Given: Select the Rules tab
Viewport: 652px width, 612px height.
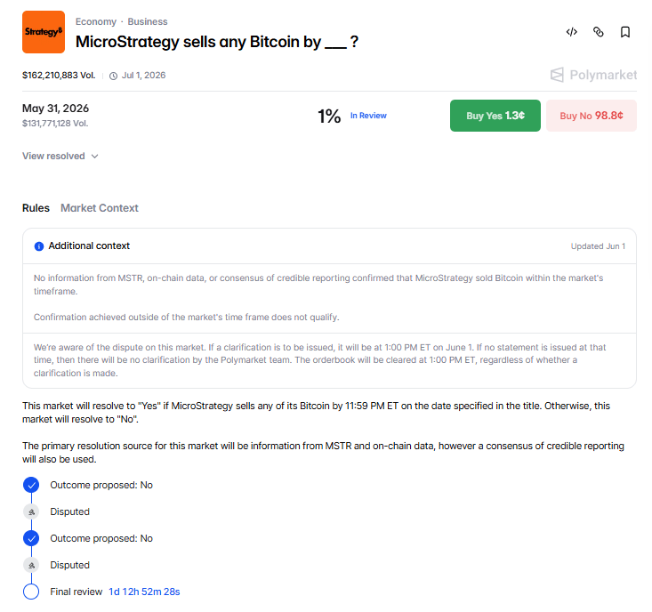Looking at the screenshot, I should tap(36, 208).
